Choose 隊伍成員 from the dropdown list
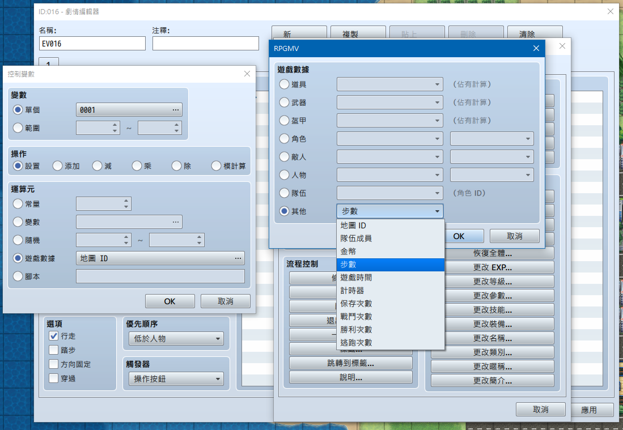The height and width of the screenshot is (430, 623). click(390, 238)
